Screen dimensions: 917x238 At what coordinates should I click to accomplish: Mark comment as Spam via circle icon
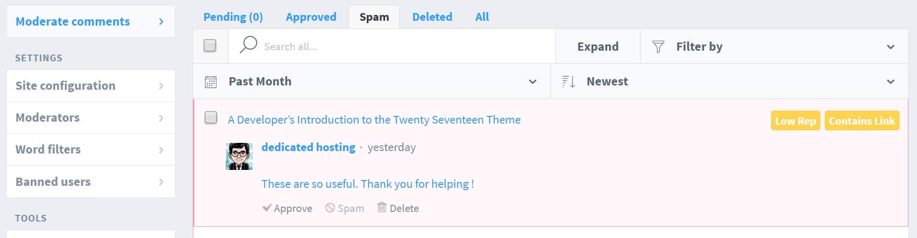point(330,208)
